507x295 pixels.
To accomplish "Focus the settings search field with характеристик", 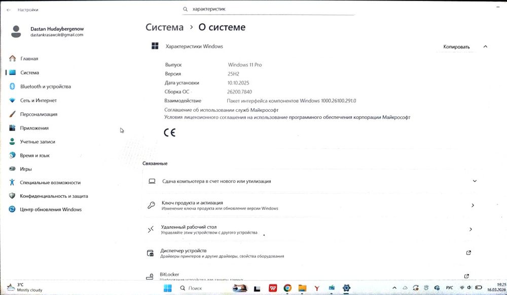I will pyautogui.click(x=268, y=9).
